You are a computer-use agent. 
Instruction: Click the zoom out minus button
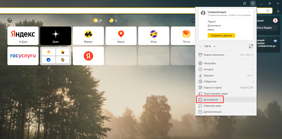coord(200,46)
